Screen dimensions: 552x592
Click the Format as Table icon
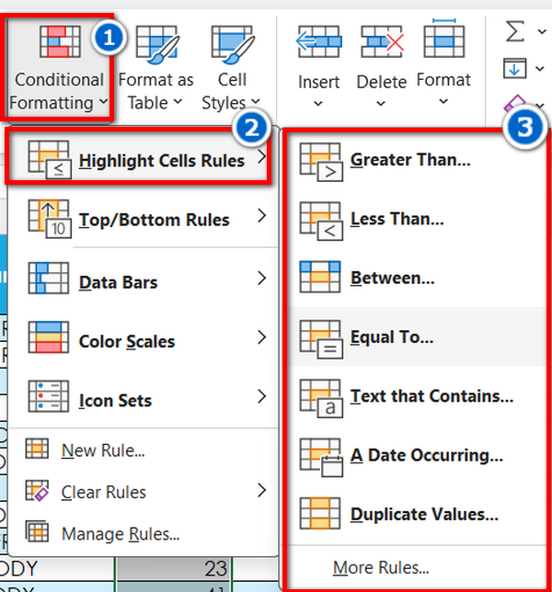point(155,46)
